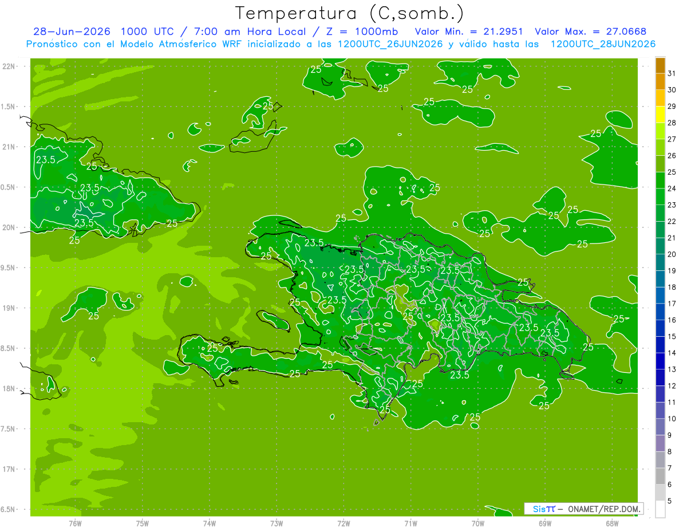Click the legend scale value '18'

tap(672, 287)
